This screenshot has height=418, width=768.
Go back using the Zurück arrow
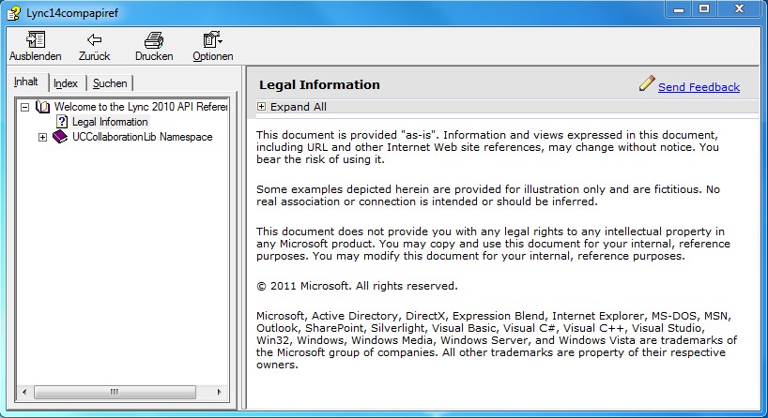coord(94,47)
